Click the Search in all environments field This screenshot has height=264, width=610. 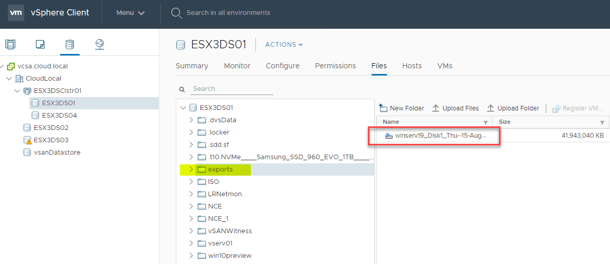coord(228,13)
